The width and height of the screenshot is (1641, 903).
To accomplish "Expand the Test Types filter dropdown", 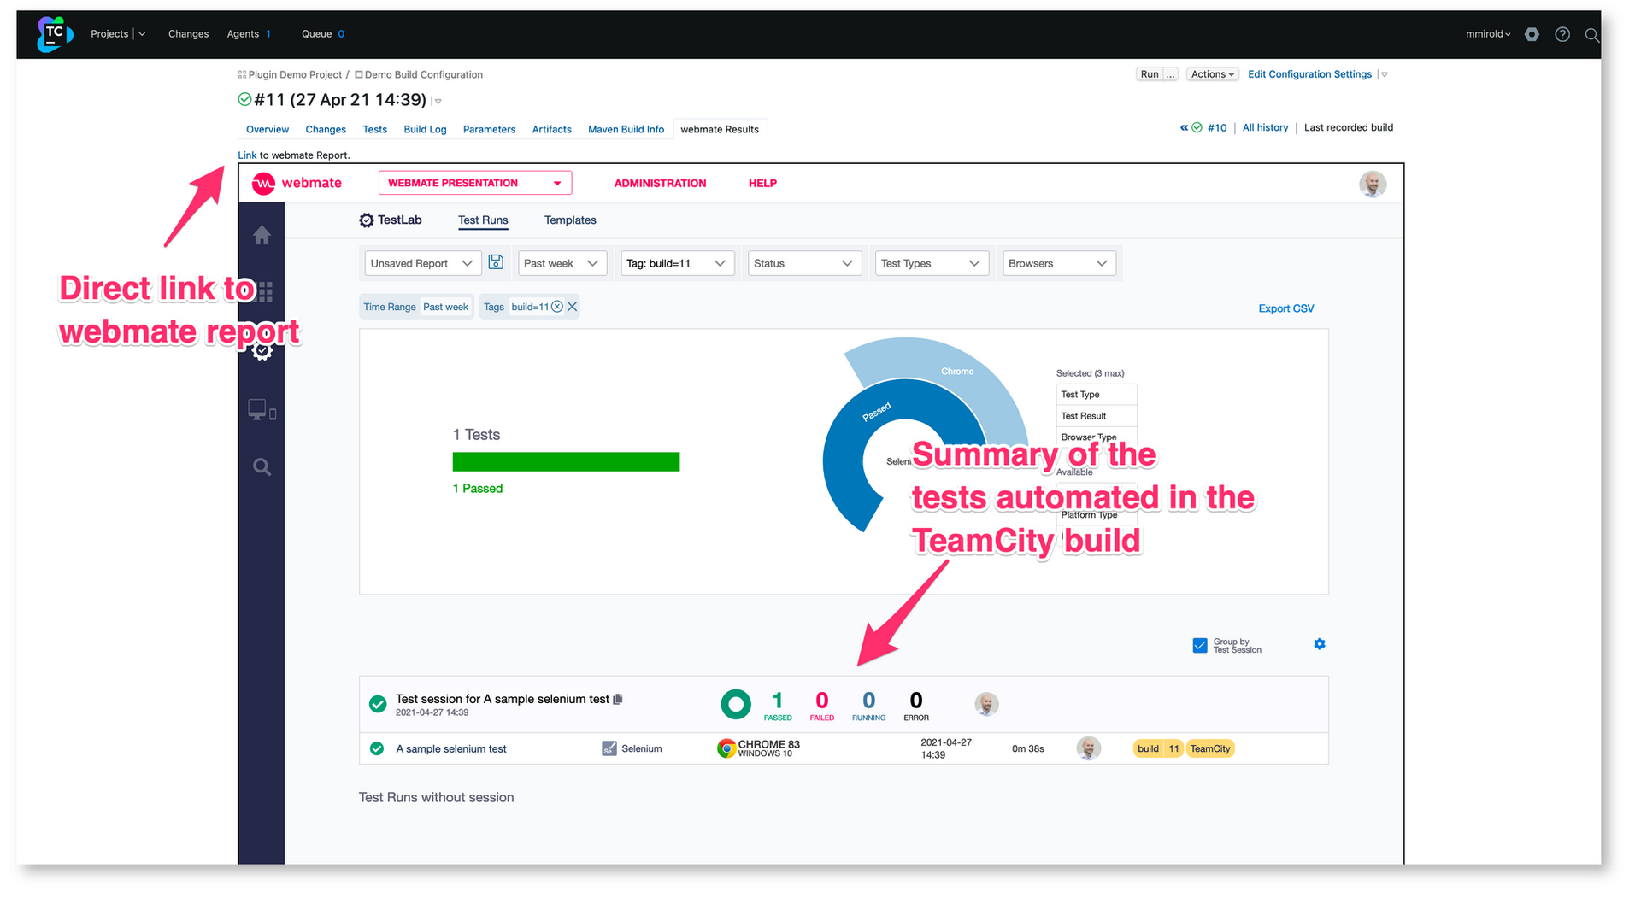I will pyautogui.click(x=932, y=263).
